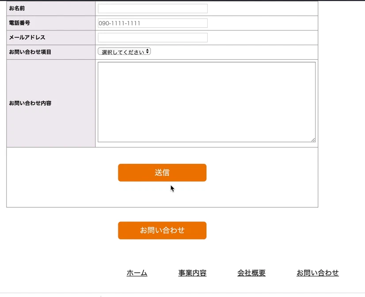Open the 事業内容 footer link

193,273
